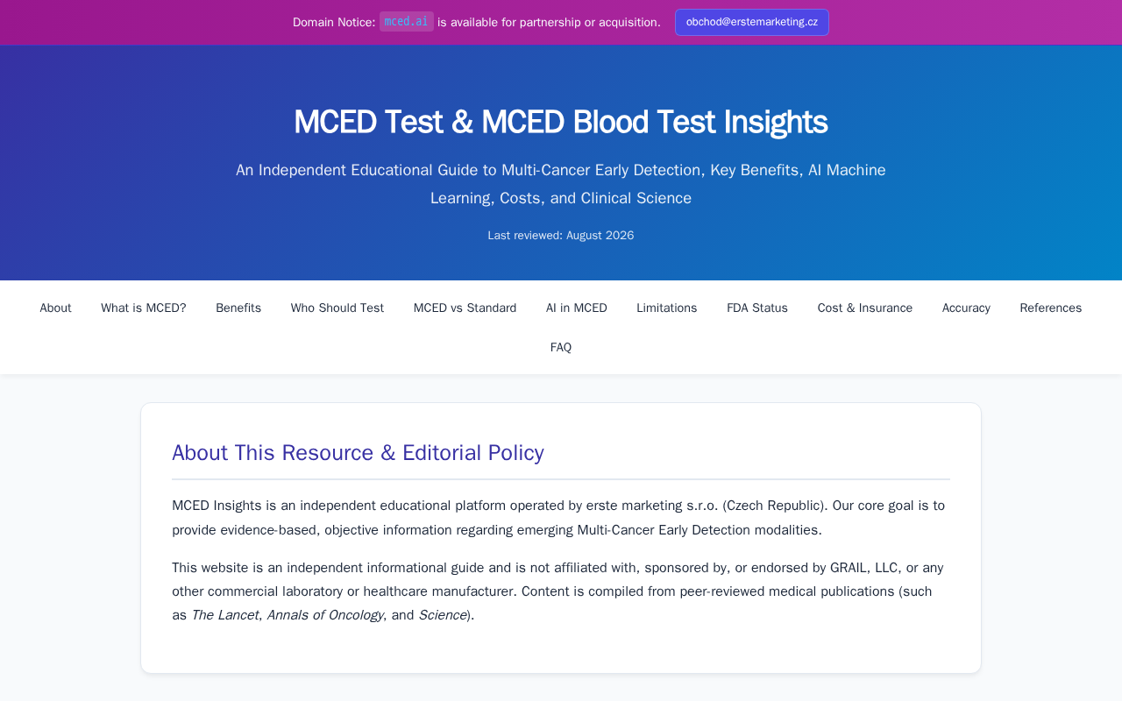The image size is (1122, 701).
Task: Go to the What is MCED? section
Action: pos(144,308)
